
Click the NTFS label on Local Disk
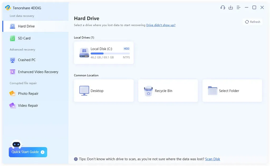coord(126,57)
